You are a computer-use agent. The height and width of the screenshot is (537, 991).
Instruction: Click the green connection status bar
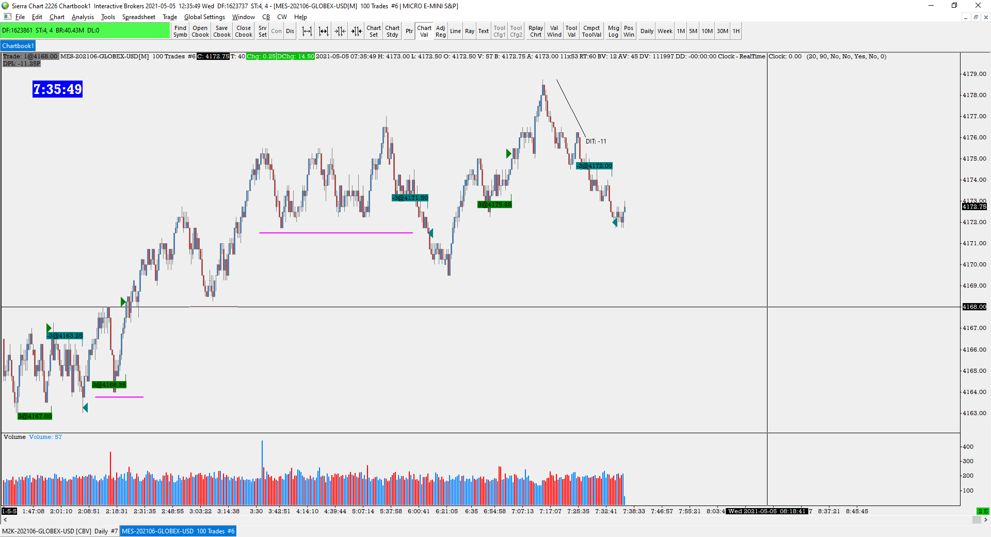tap(85, 30)
